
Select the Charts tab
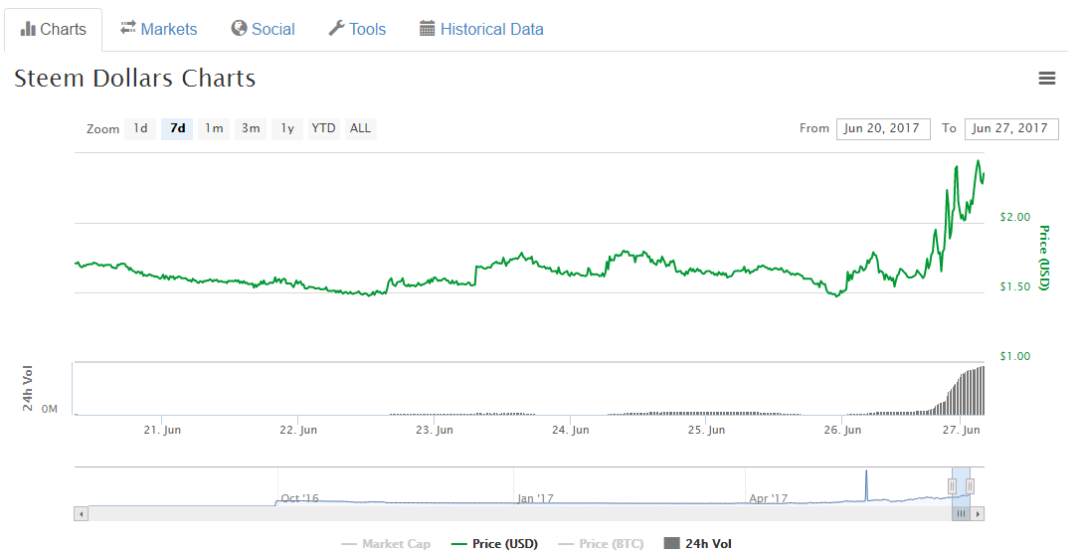54,29
